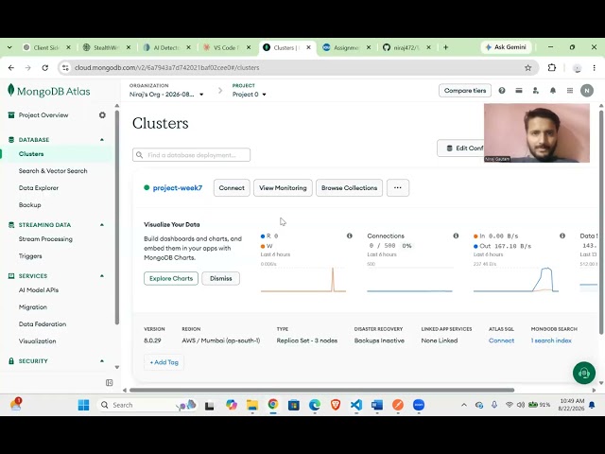
Task: Click the MongoDB Atlas logo
Action: pos(49,91)
